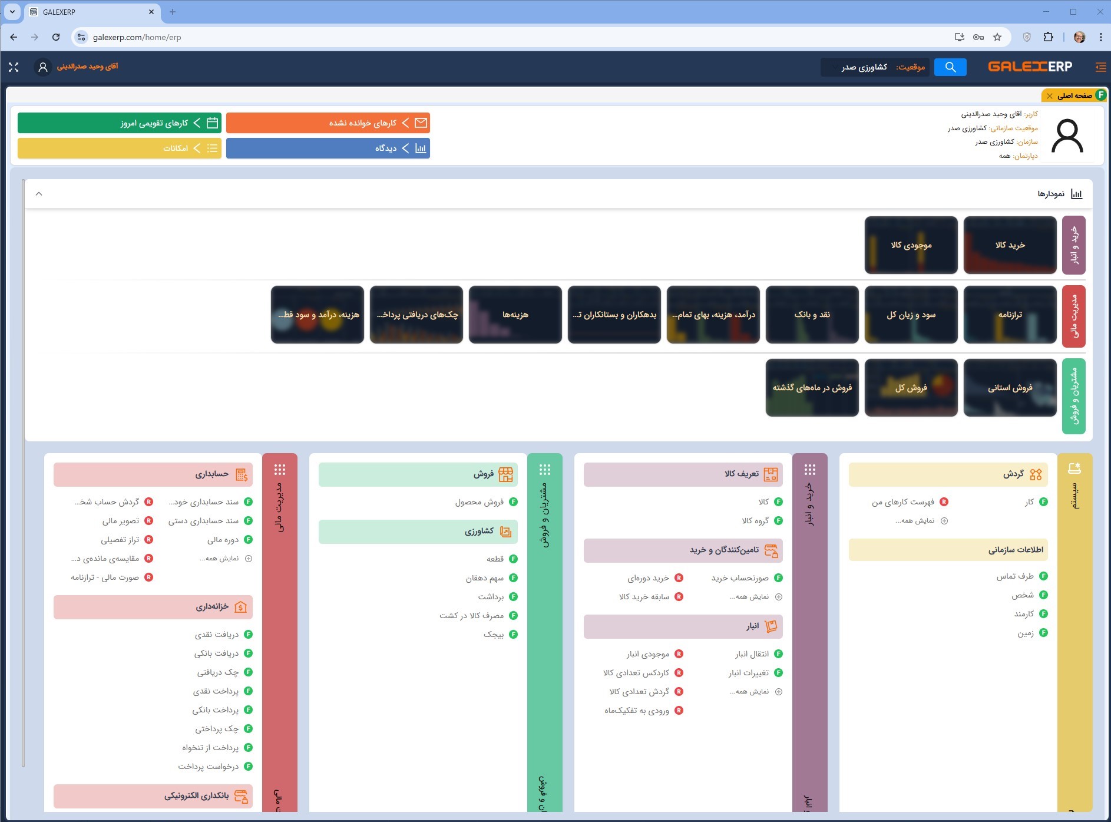Open the سود و زیان کل chart
The width and height of the screenshot is (1111, 822).
[911, 315]
